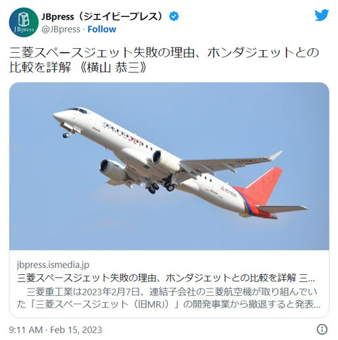Viewport: 338px width, 340px height.
Task: Open the 9:11 AM · Feb 15, 2023 timestamp
Action: tap(55, 330)
